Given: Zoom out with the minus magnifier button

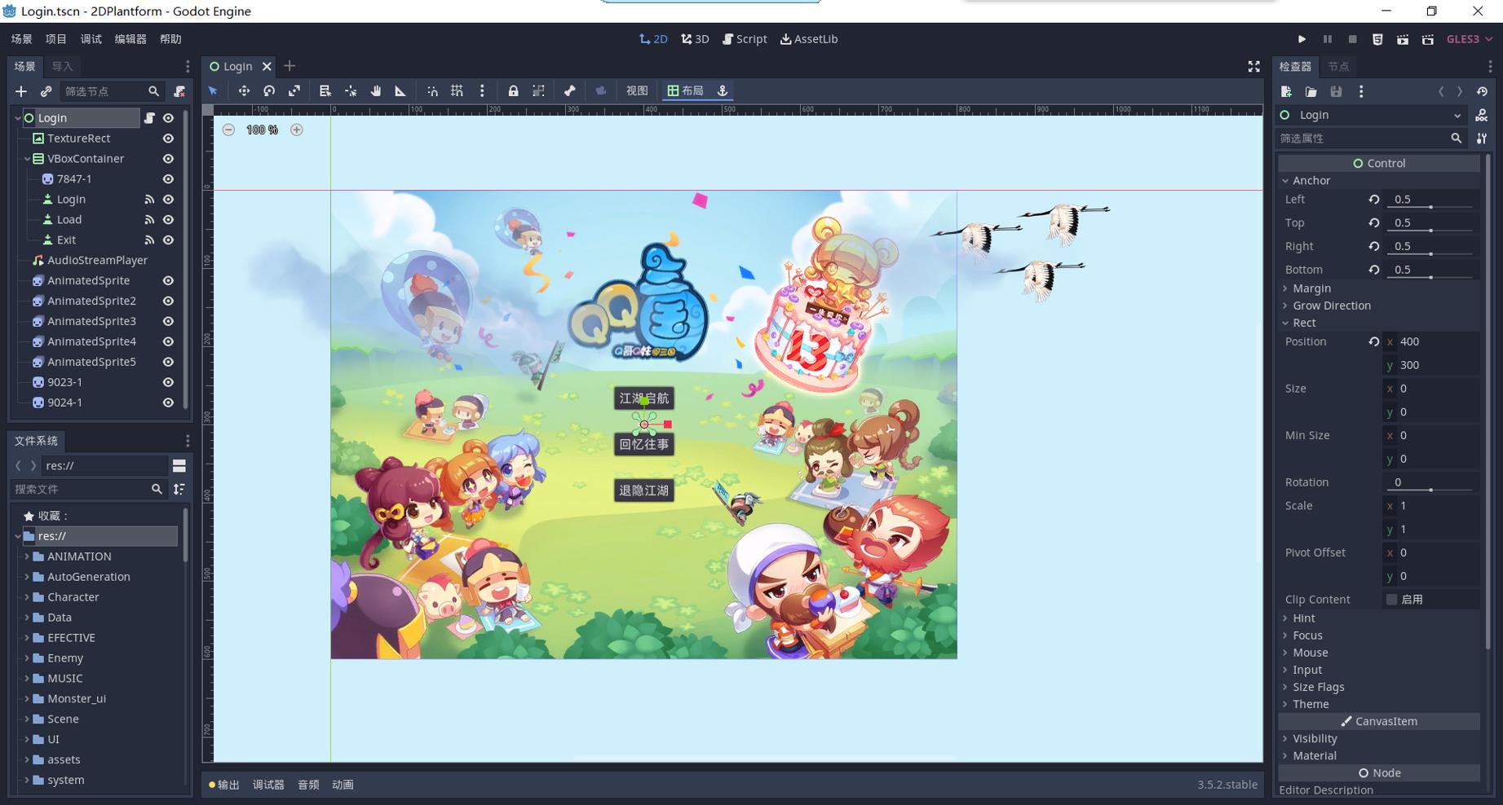Looking at the screenshot, I should coord(228,130).
